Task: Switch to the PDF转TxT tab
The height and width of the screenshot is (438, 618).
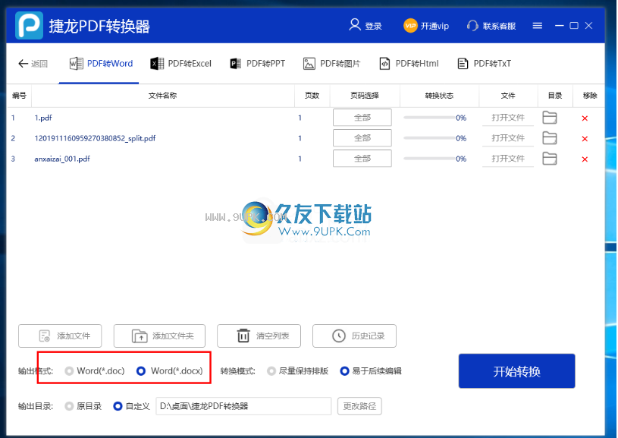Action: [x=484, y=64]
